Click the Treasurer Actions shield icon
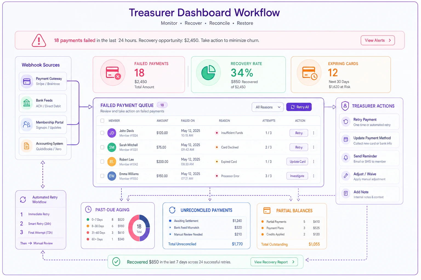This screenshot has width=421, height=280. coord(345,106)
